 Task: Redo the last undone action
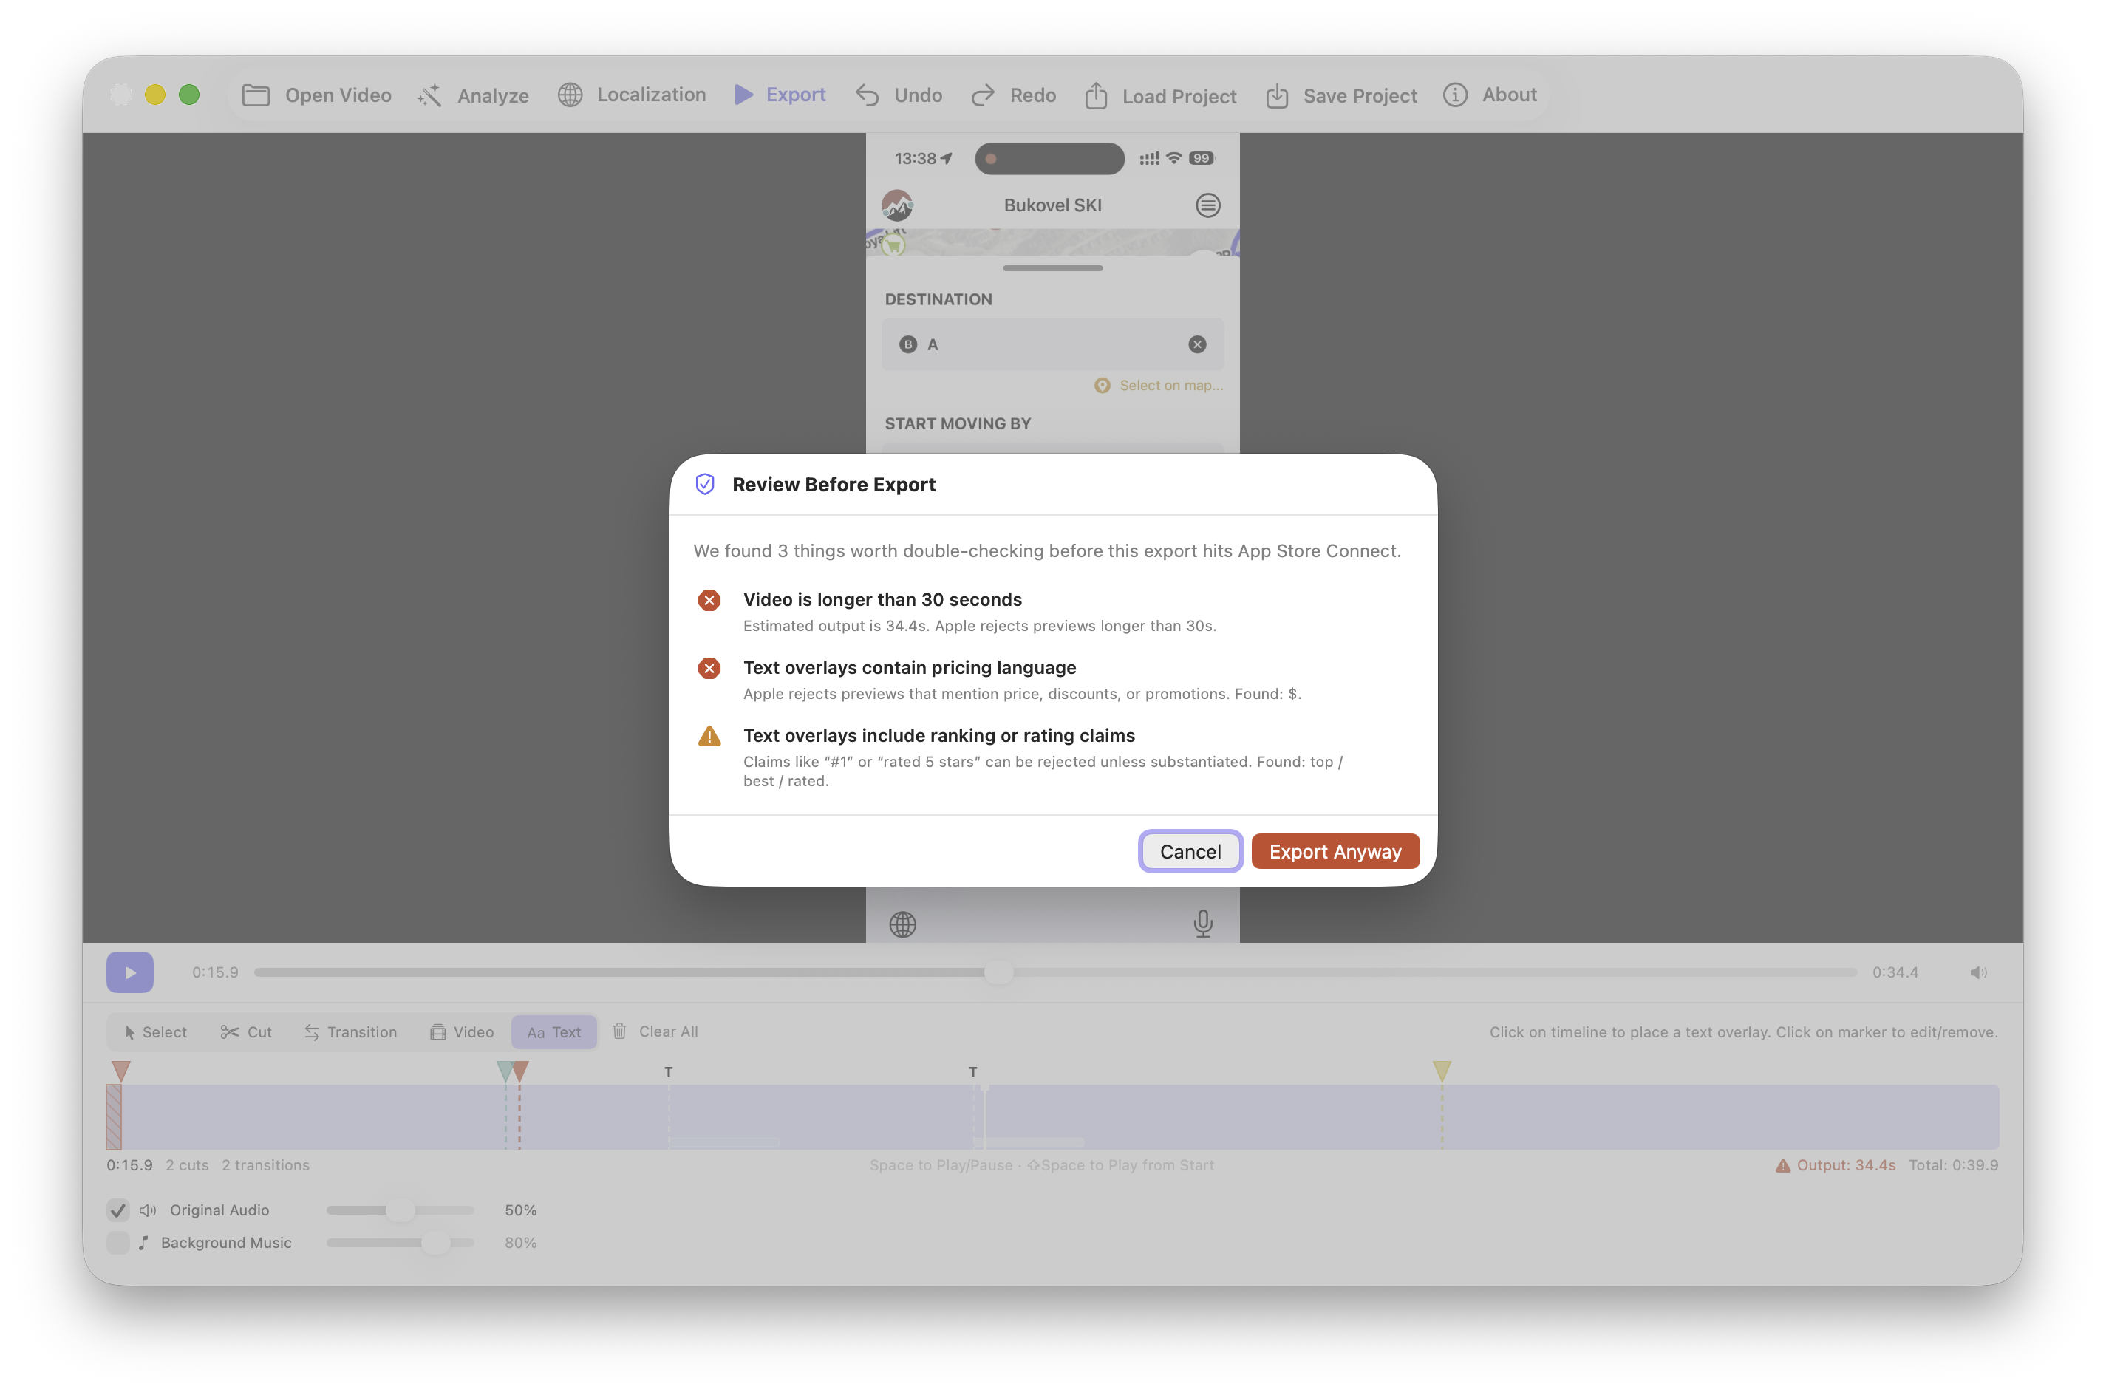(x=1013, y=95)
